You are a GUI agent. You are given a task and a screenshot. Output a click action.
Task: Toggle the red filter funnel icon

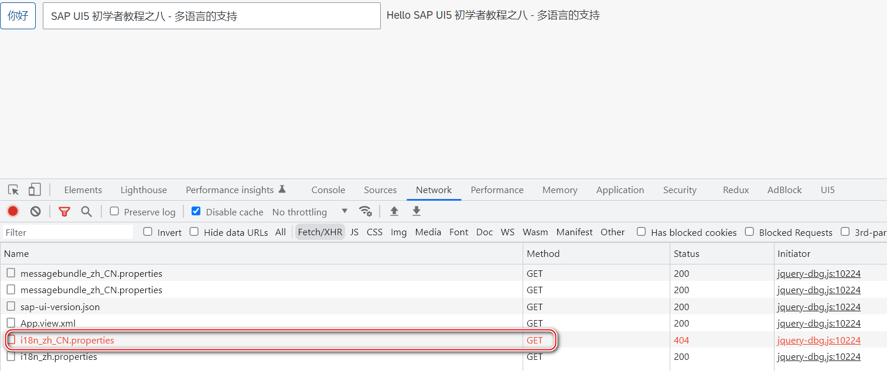(64, 211)
